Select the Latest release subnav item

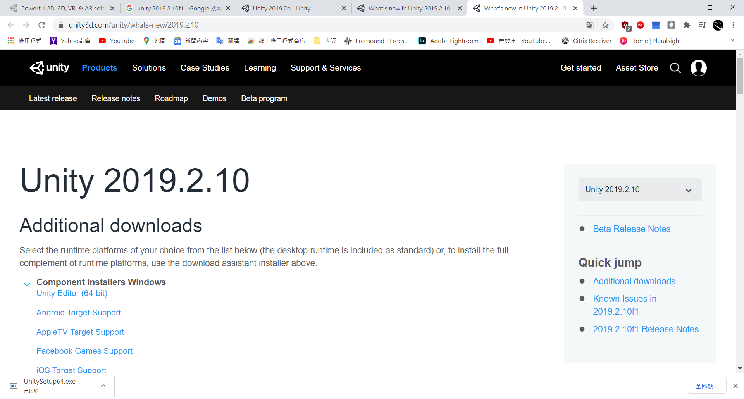point(53,98)
